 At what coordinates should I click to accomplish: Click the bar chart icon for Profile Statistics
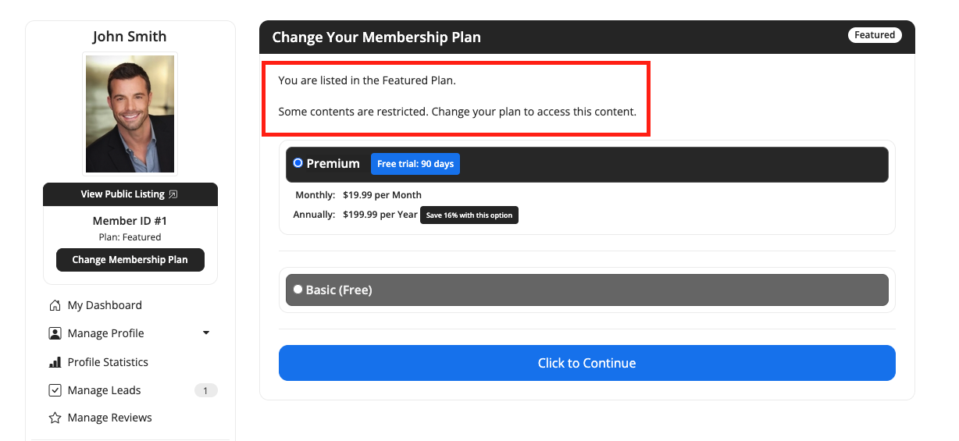pyautogui.click(x=55, y=362)
